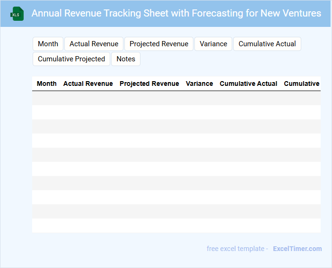Click the Actual Revenue column header
Screen dimensions: 332x268
tap(88, 84)
